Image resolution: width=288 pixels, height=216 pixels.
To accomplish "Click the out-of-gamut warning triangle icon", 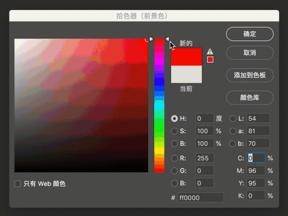I will pyautogui.click(x=210, y=52).
